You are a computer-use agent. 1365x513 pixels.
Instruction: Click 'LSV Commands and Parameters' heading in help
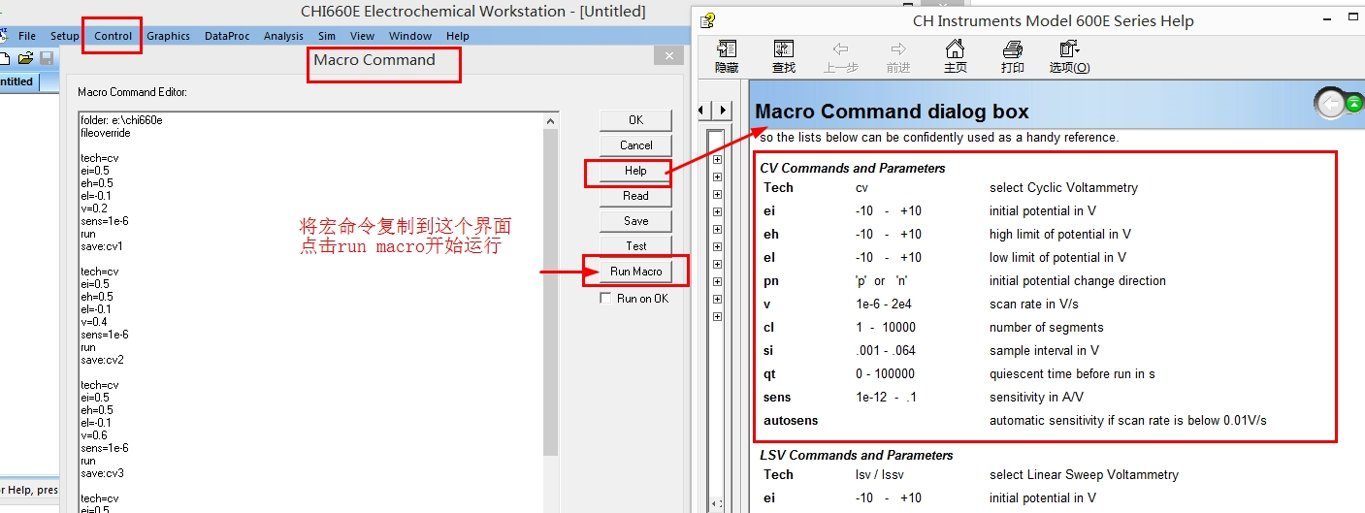click(856, 455)
